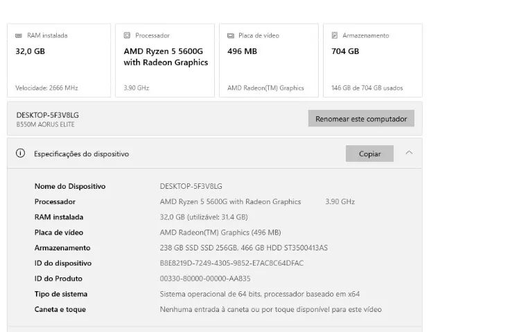Click the Especificações do dispositivo heading
The image size is (526, 332).
(x=81, y=154)
